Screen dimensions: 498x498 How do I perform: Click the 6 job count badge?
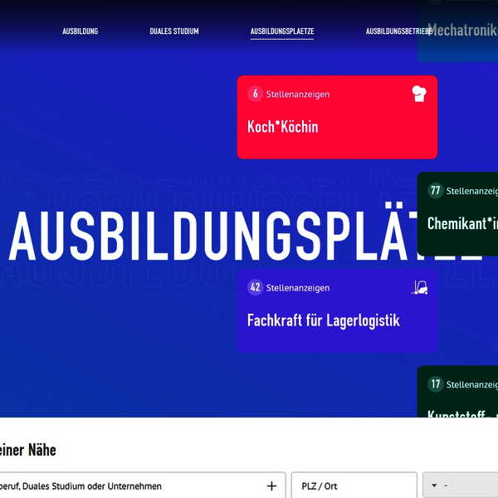pyautogui.click(x=255, y=94)
